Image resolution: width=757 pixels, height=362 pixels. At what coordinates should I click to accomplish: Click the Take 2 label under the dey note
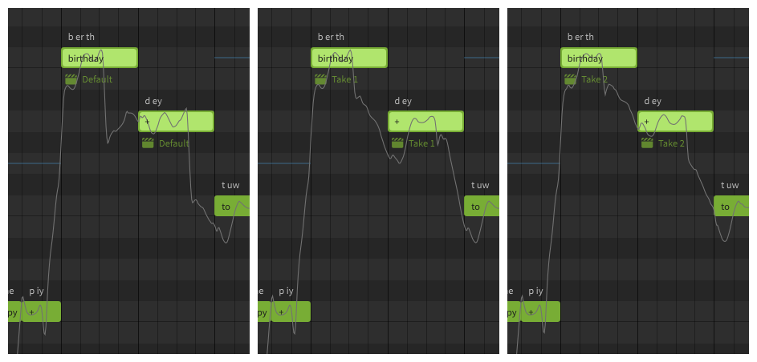672,143
